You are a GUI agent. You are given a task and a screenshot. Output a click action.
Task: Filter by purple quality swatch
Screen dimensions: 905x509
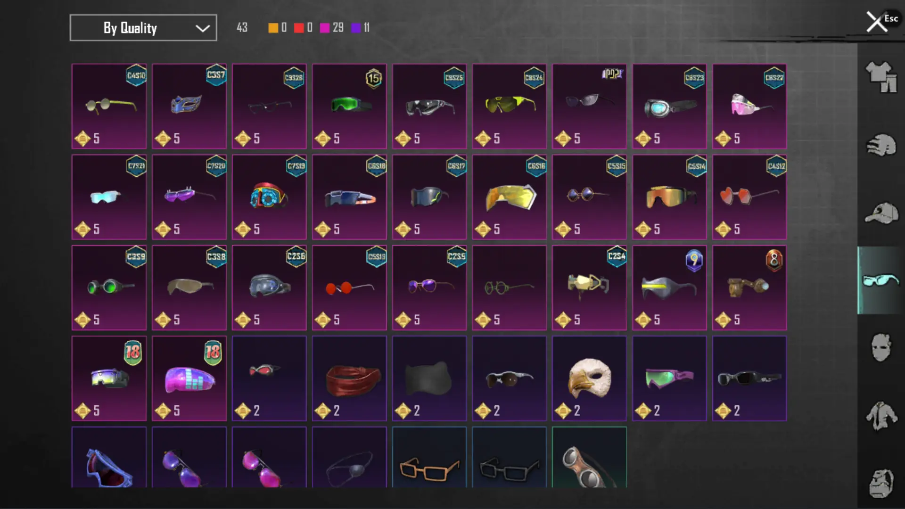[x=356, y=28]
